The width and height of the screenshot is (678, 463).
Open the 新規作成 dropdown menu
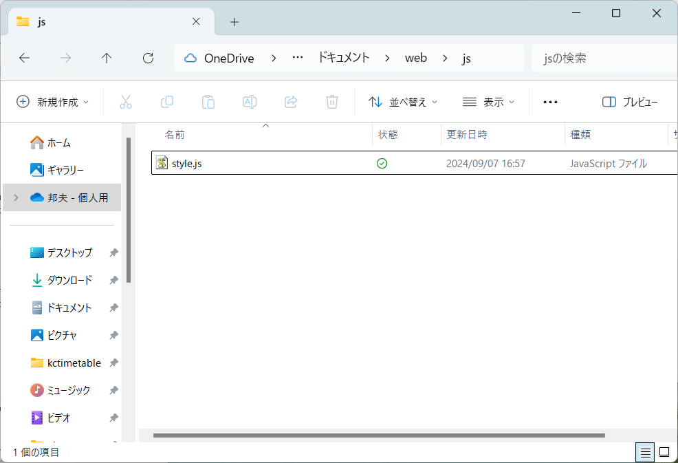[x=53, y=102]
